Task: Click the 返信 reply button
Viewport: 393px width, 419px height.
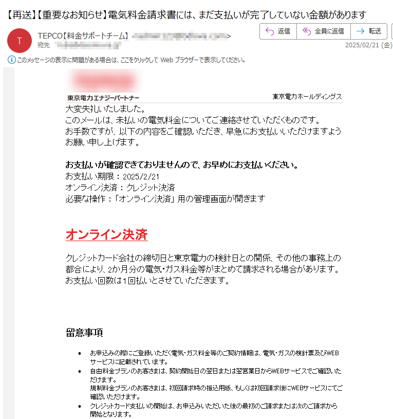Action: (x=278, y=31)
